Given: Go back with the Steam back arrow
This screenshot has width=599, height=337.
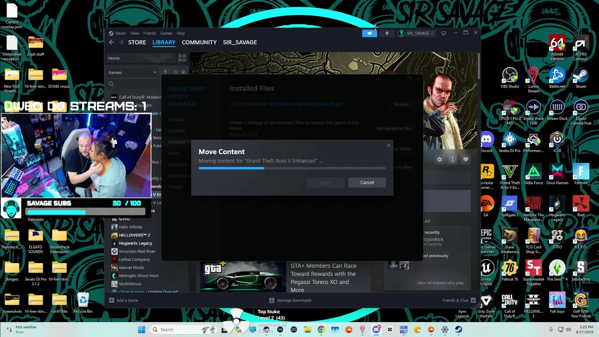Looking at the screenshot, I should pos(111,42).
